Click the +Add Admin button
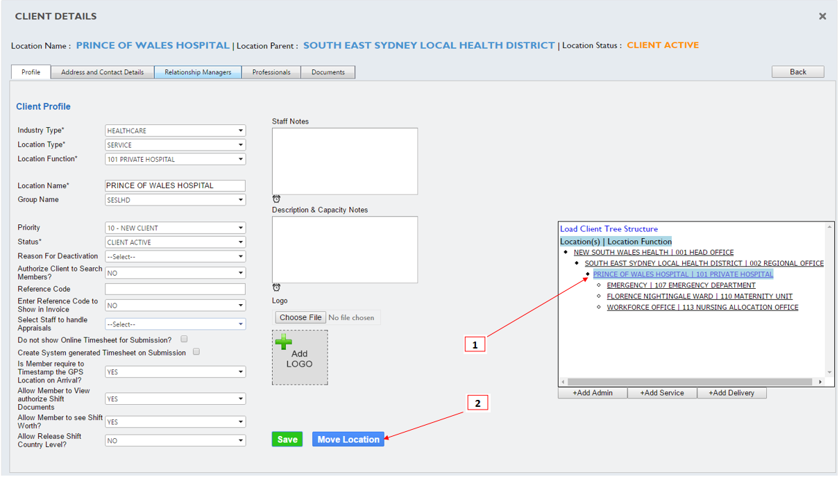Viewport: 839px width, 477px height. click(593, 393)
